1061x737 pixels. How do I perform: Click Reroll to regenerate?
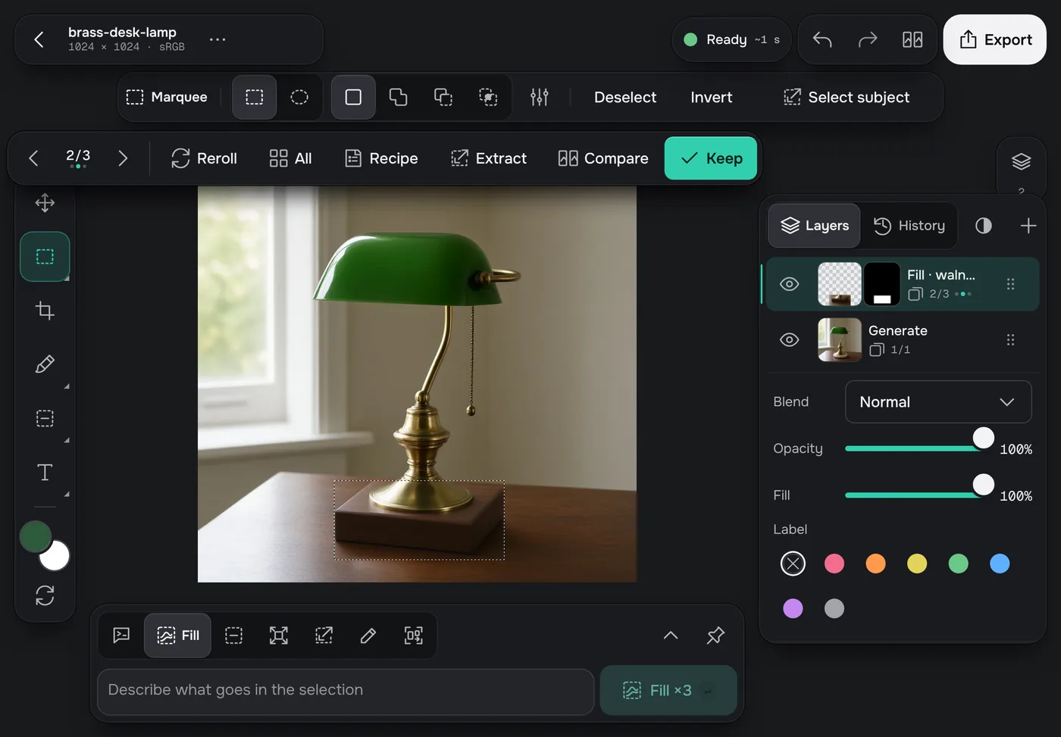[x=204, y=158]
